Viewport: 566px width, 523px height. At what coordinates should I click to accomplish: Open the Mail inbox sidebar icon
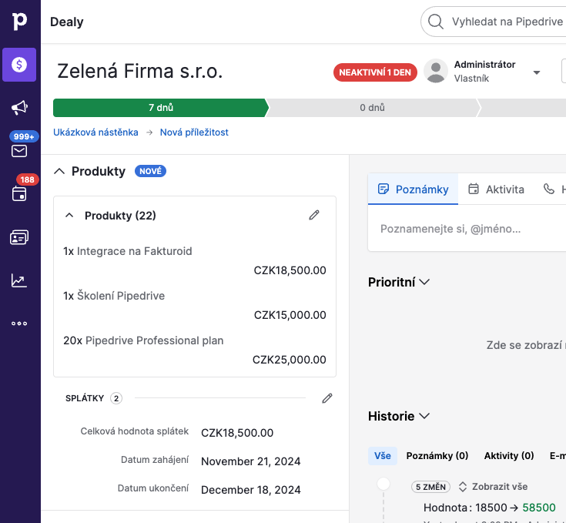[x=20, y=150]
